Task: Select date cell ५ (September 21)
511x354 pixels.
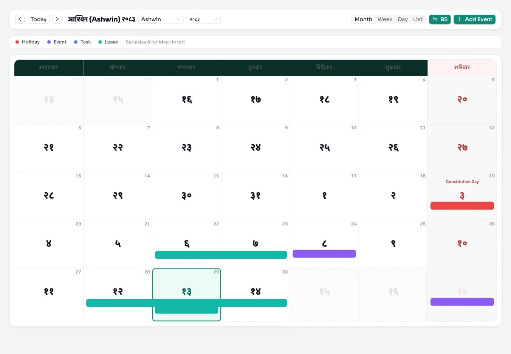Action: coord(118,244)
